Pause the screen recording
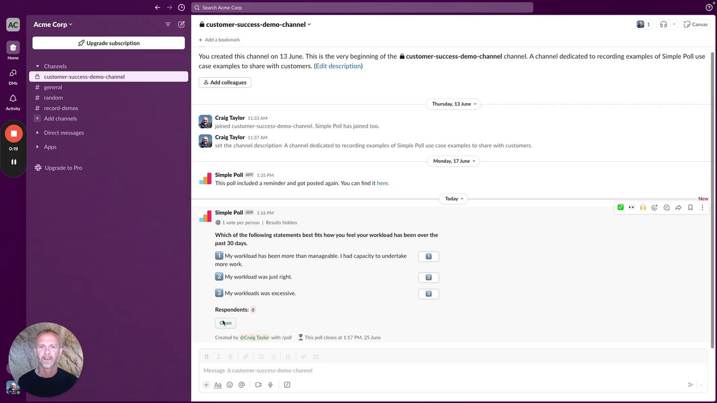This screenshot has width=717, height=403. [13, 162]
